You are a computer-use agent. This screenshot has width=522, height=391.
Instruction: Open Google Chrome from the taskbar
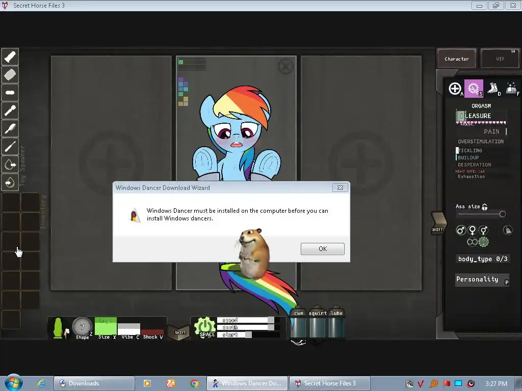tap(194, 383)
